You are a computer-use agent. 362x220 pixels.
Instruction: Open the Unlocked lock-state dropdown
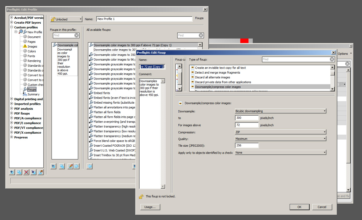click(x=66, y=19)
